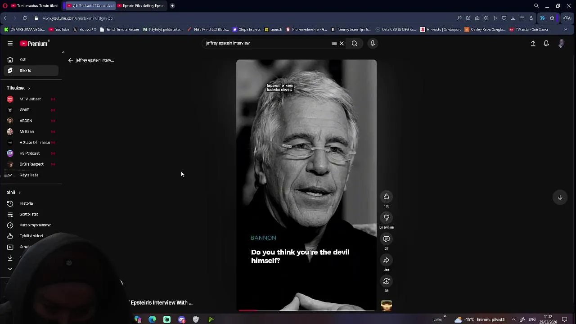Switch to 'Epstein Files: Jeffrey Epst' tab
This screenshot has height=324, width=576.
tap(140, 6)
